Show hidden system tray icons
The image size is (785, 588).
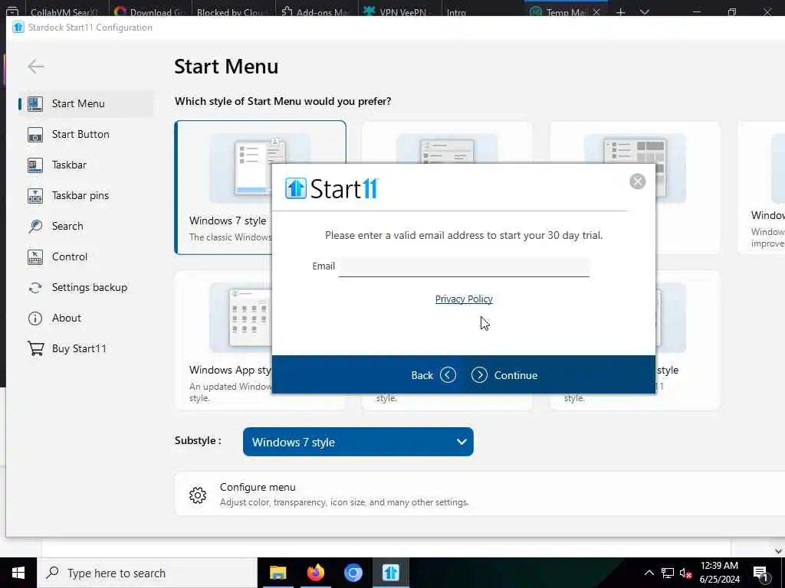pyautogui.click(x=649, y=573)
